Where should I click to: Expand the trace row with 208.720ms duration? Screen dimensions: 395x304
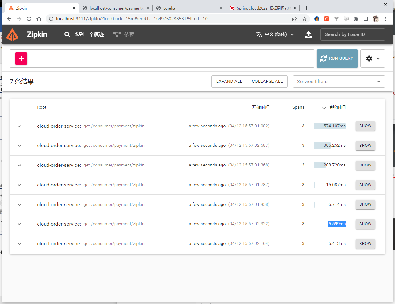pyautogui.click(x=19, y=165)
